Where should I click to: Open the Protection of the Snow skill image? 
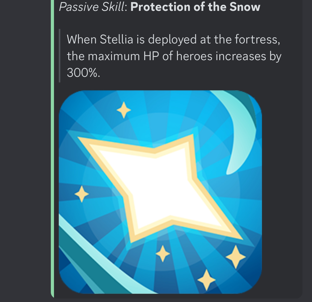tap(160, 192)
